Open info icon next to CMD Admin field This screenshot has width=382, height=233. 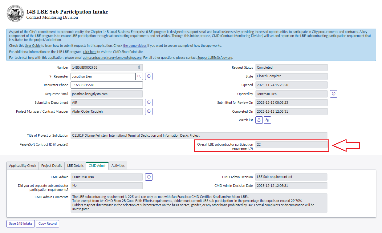pos(149,177)
